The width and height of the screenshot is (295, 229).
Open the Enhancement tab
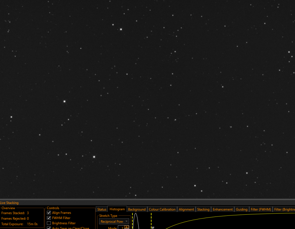pyautogui.click(x=223, y=209)
